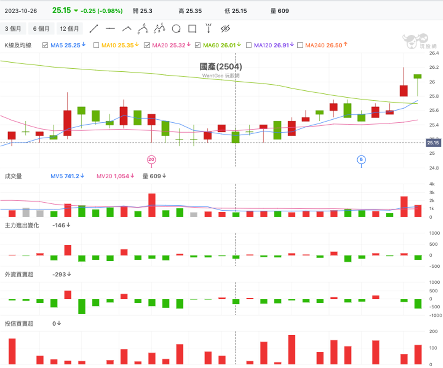Click the 量 609 value in volume panel

(x=154, y=176)
